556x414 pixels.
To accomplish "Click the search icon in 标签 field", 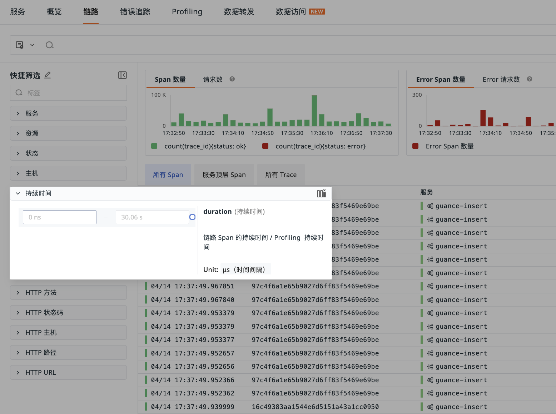I will pos(19,93).
